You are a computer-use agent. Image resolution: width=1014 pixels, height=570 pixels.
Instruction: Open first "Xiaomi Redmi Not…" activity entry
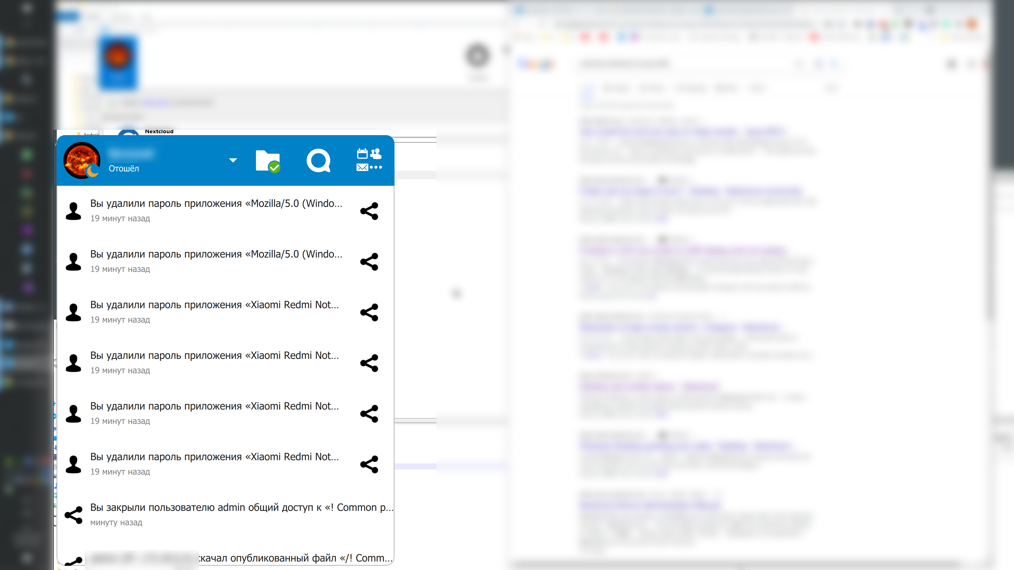point(226,312)
